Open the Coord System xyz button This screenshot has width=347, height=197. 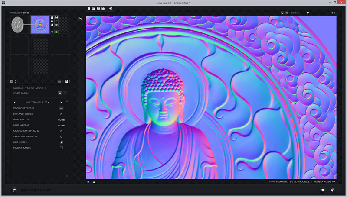(x=61, y=108)
